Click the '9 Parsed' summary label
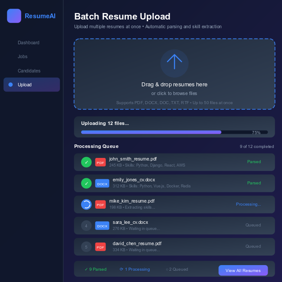This screenshot has height=282, width=282. pyautogui.click(x=95, y=269)
